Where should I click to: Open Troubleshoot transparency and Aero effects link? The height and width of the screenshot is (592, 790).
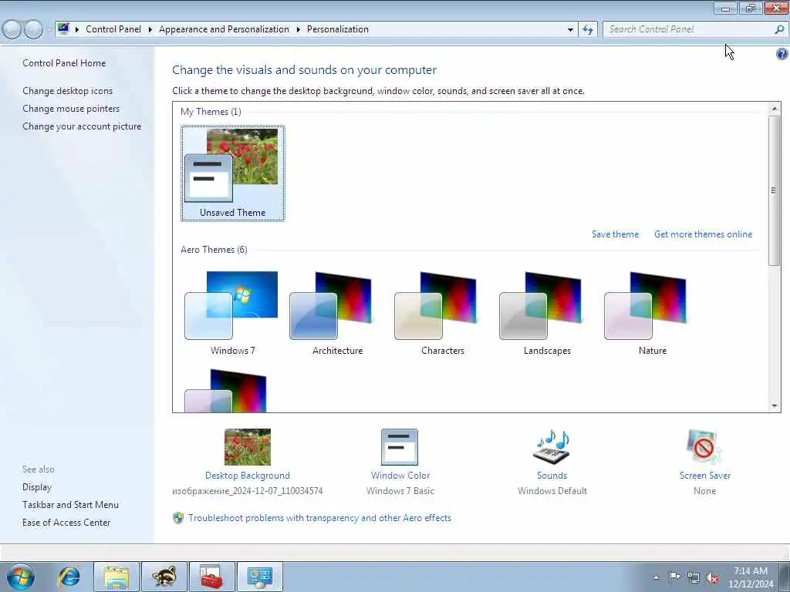(x=319, y=517)
